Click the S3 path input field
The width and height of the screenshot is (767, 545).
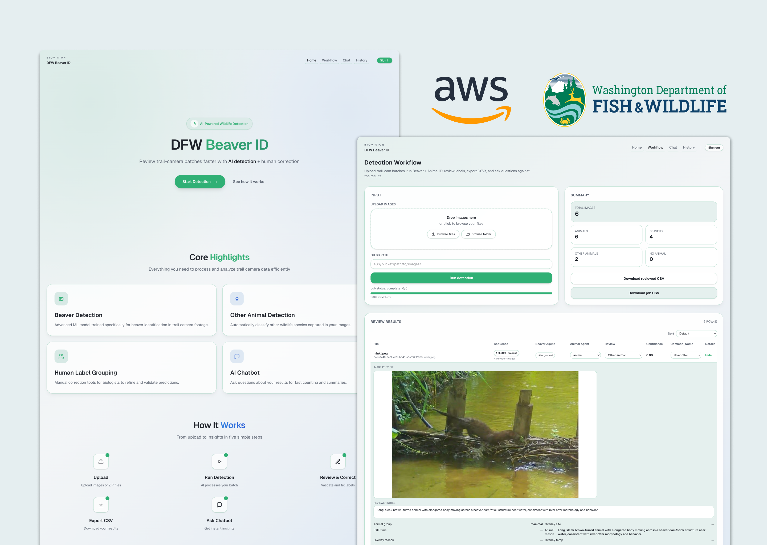coord(461,264)
